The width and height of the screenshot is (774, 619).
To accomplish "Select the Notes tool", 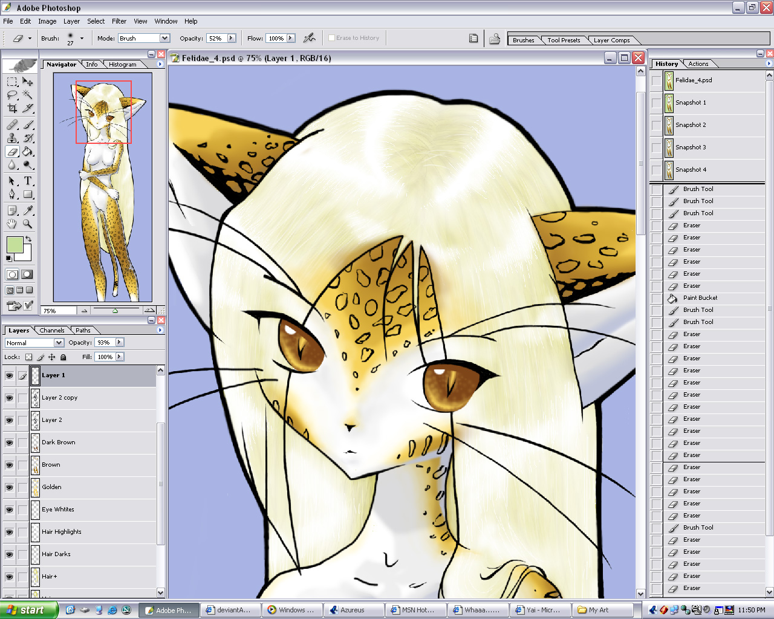I will pyautogui.click(x=12, y=210).
